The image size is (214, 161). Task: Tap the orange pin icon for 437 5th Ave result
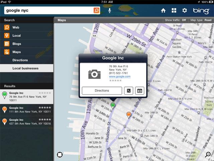coord(5,122)
